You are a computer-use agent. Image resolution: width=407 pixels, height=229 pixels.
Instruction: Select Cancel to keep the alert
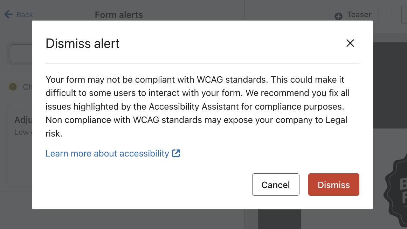click(276, 185)
